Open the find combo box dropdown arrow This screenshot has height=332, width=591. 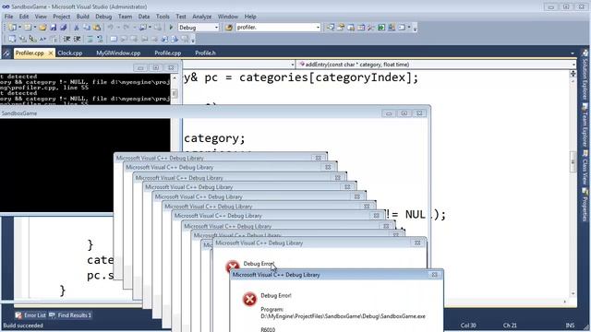click(x=318, y=28)
